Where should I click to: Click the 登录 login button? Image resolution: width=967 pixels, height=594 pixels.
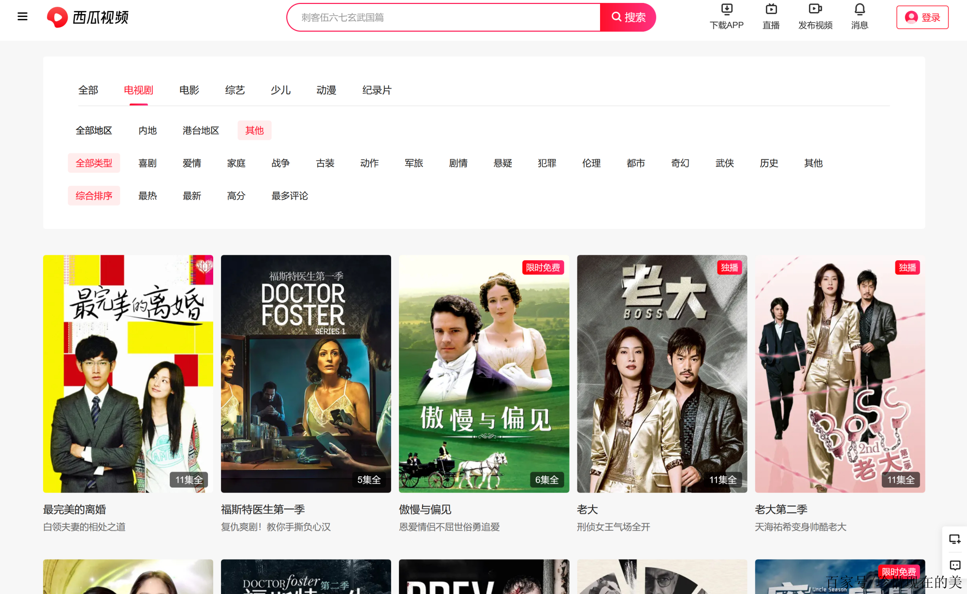tap(922, 17)
